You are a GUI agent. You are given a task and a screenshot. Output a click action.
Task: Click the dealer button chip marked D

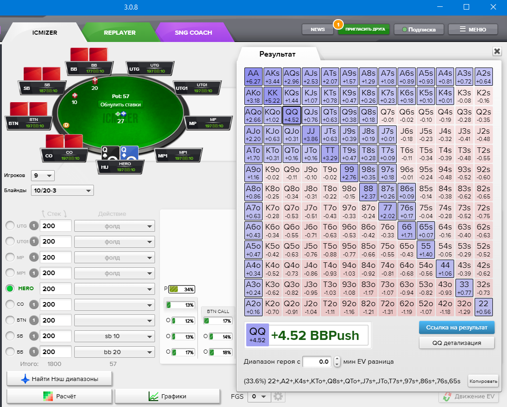point(66,125)
